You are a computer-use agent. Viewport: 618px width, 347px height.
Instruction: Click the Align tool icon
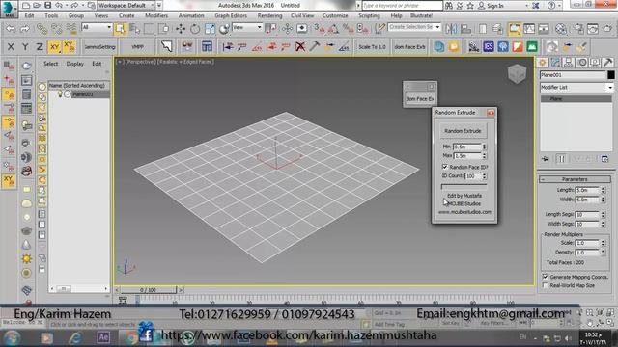coord(465,28)
